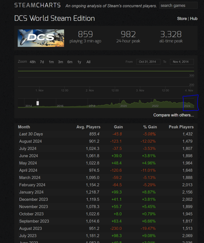The width and height of the screenshot is (204, 243).
Task: Set chart zoom to All
Action: 88,62
